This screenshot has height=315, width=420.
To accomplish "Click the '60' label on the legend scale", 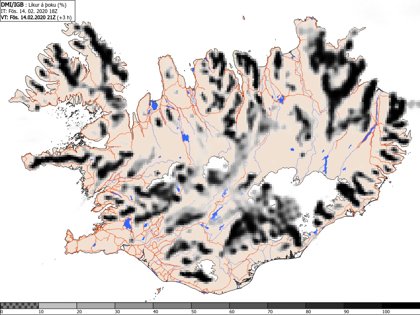I will point(232,312).
